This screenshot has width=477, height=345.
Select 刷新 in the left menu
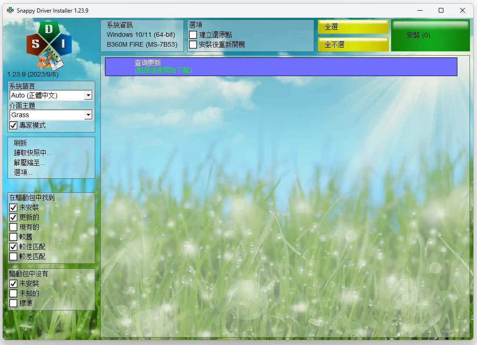(21, 143)
